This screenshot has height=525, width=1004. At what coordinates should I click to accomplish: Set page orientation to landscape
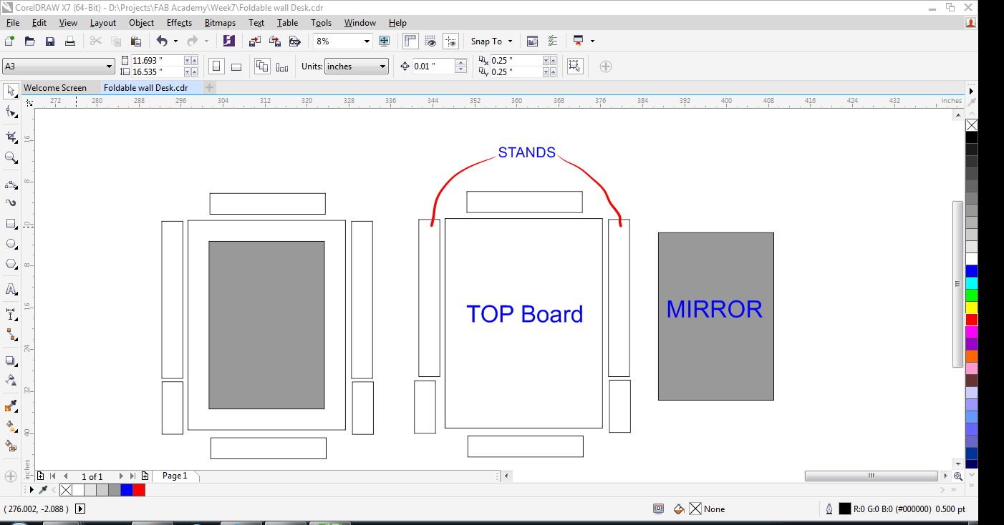click(236, 67)
